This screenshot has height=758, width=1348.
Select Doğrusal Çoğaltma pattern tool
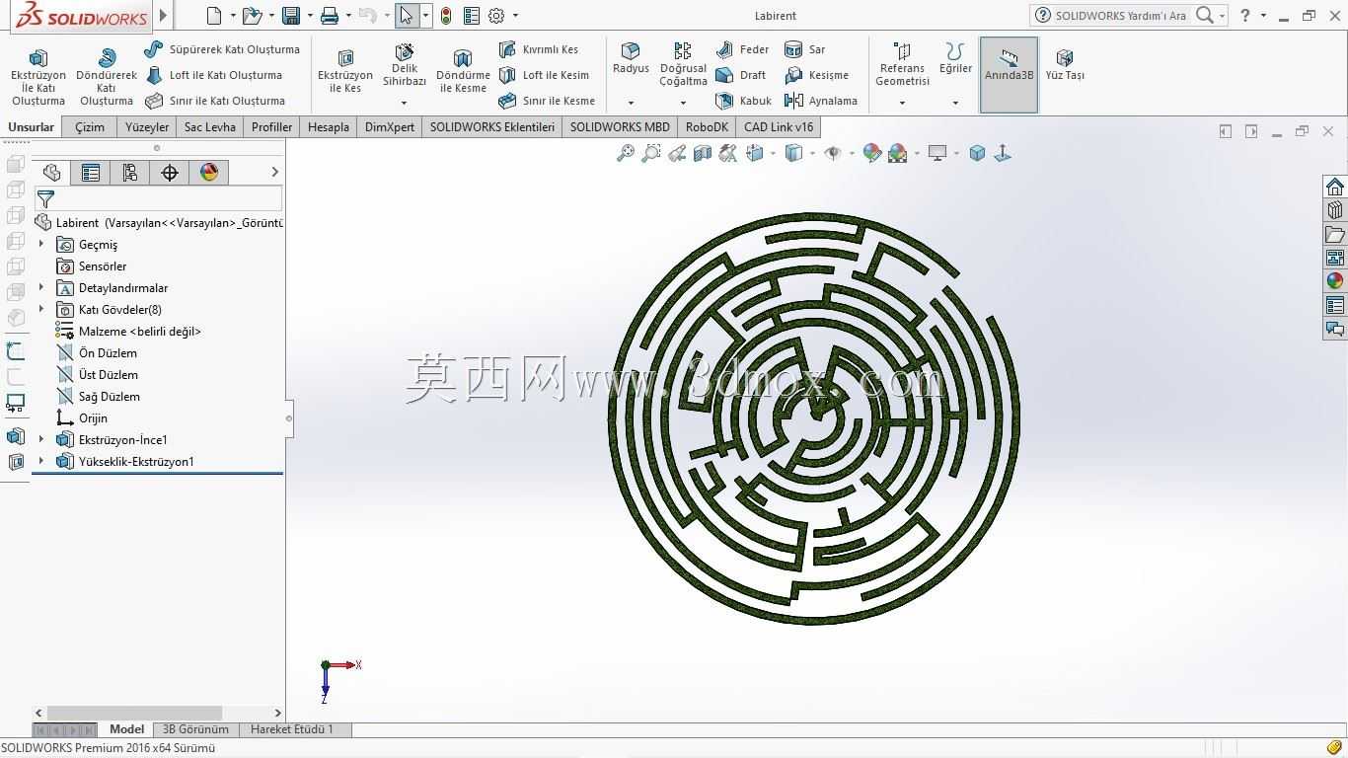point(683,64)
